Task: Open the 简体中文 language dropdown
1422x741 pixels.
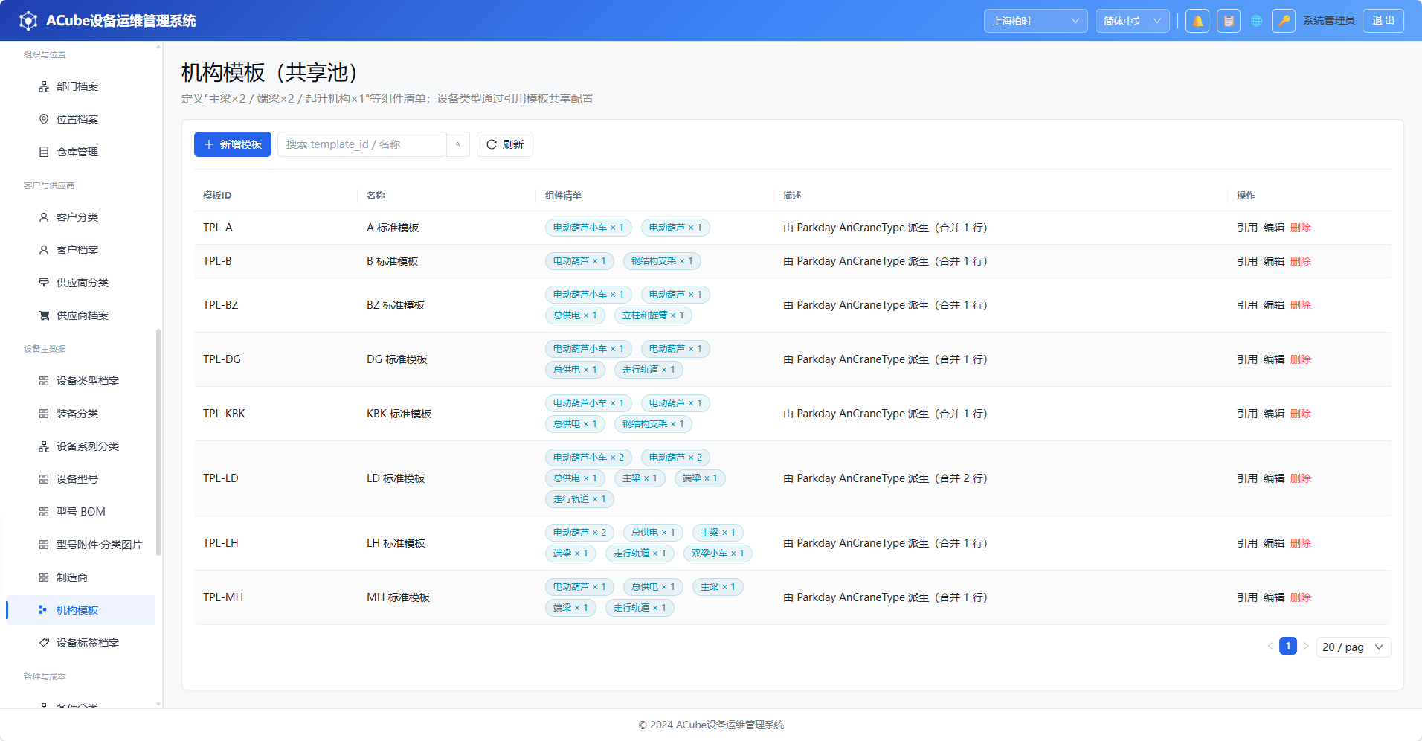Action: 1132,21
